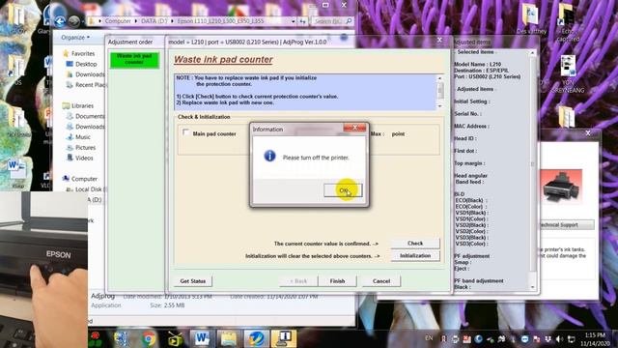
Task: Close the Explorer window
Action: 344,5
